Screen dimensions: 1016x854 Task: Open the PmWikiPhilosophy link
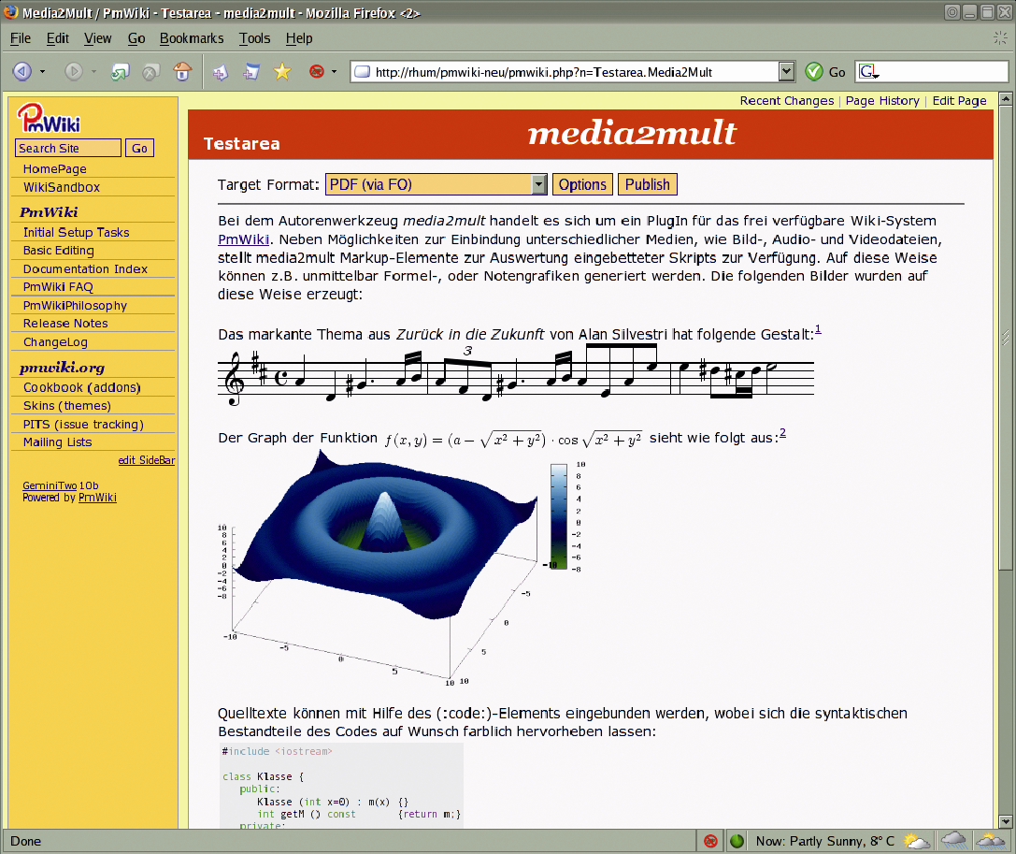pos(75,306)
